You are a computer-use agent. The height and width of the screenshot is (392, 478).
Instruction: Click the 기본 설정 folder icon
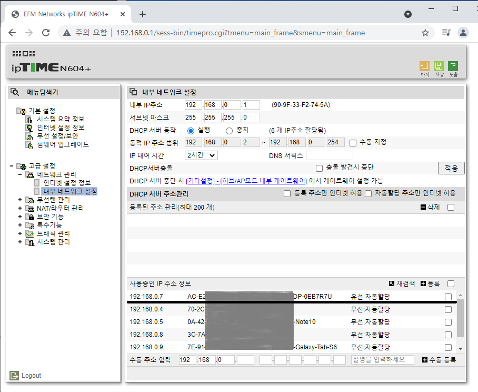(22, 111)
